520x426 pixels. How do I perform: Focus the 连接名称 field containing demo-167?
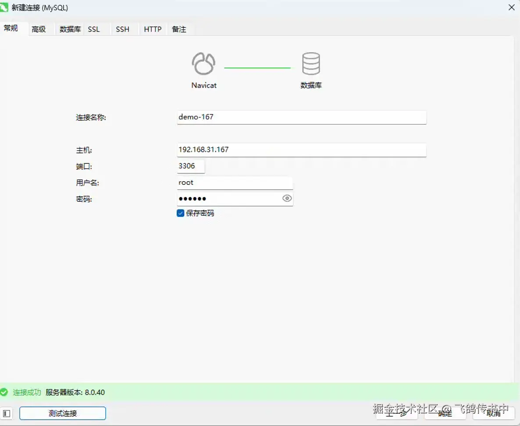tap(302, 117)
